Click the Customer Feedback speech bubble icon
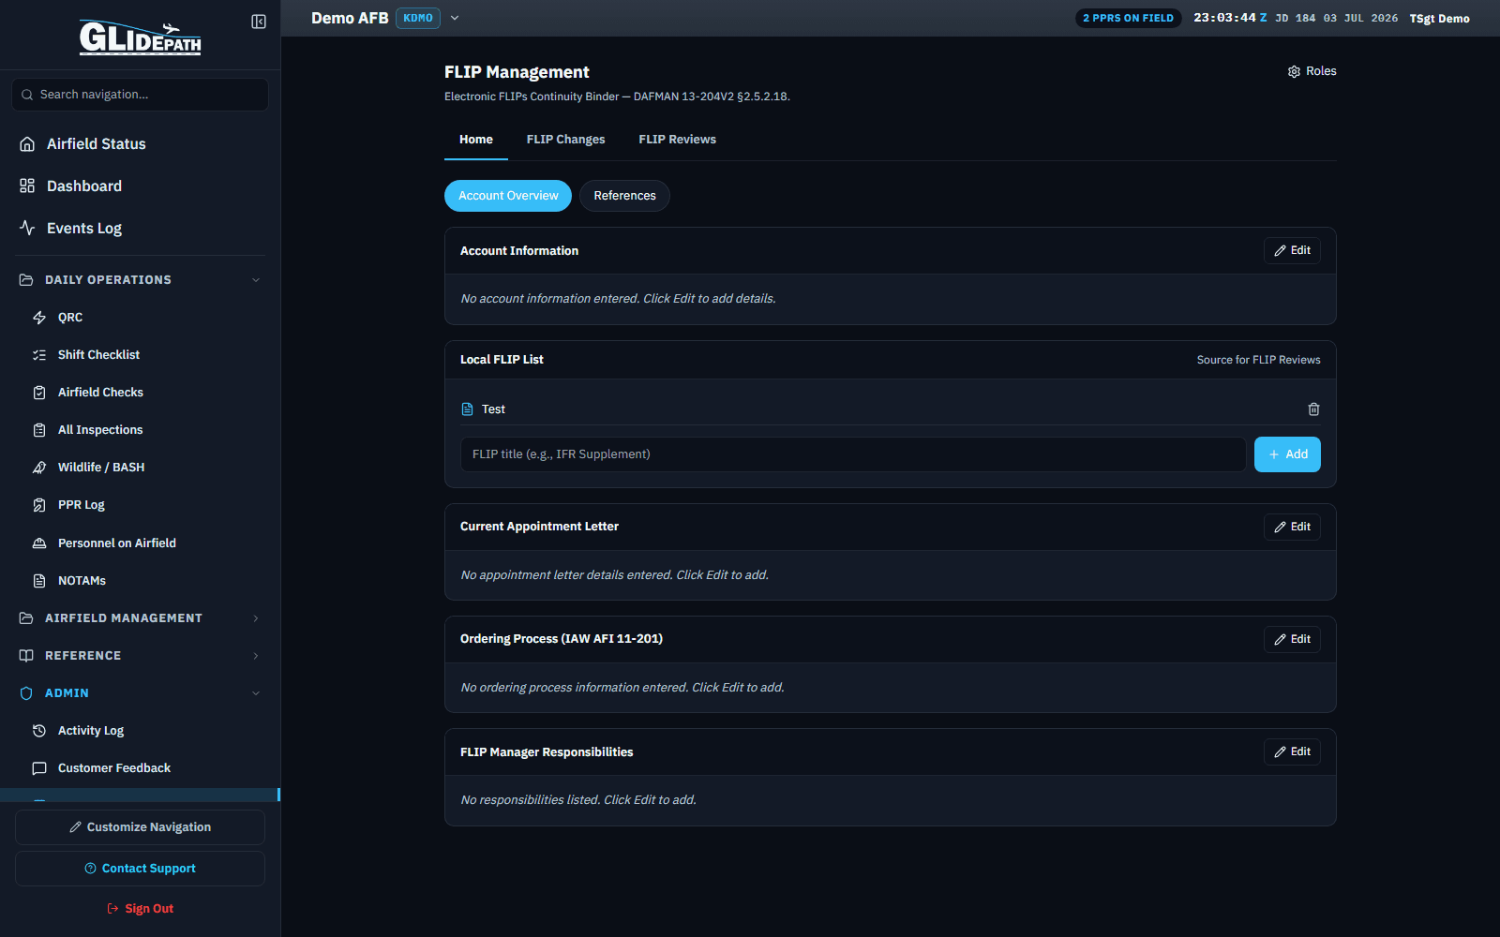1500x937 pixels. pos(39,768)
